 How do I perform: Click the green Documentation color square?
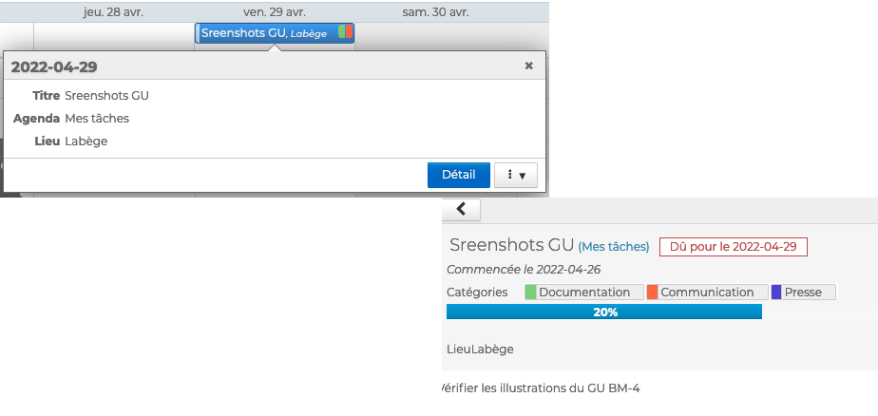point(531,293)
